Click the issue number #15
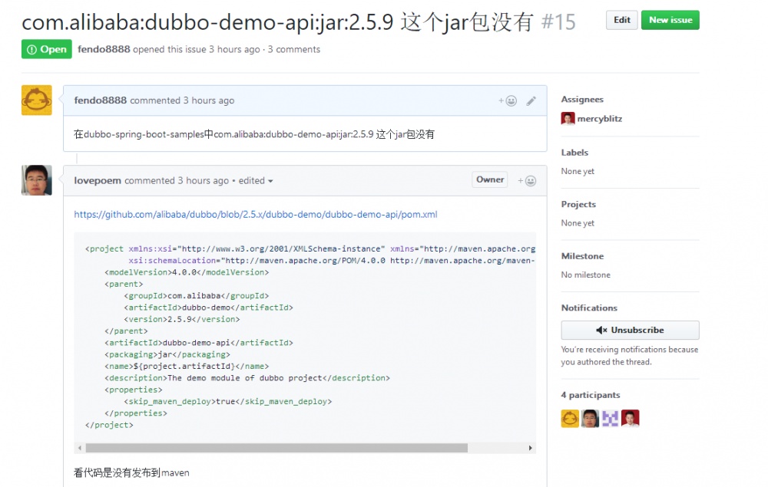 558,22
